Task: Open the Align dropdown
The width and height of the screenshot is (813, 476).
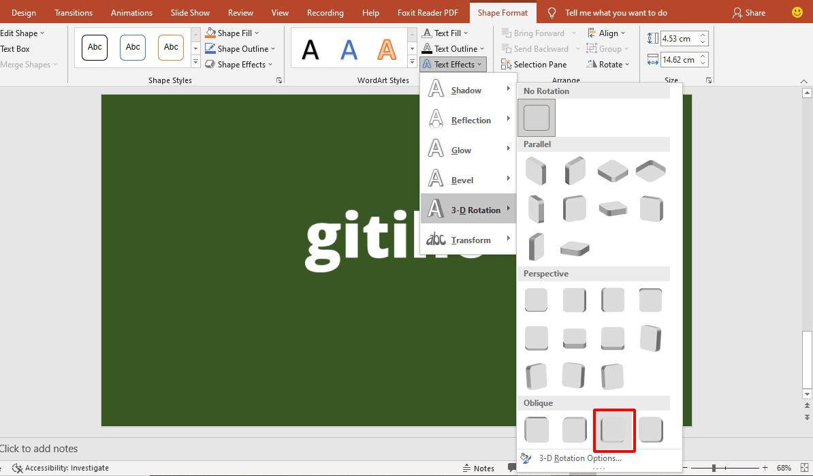Action: point(606,33)
